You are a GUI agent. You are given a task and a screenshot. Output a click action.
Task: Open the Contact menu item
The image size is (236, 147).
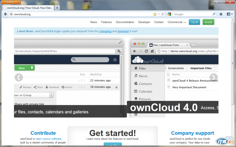tap(159, 22)
